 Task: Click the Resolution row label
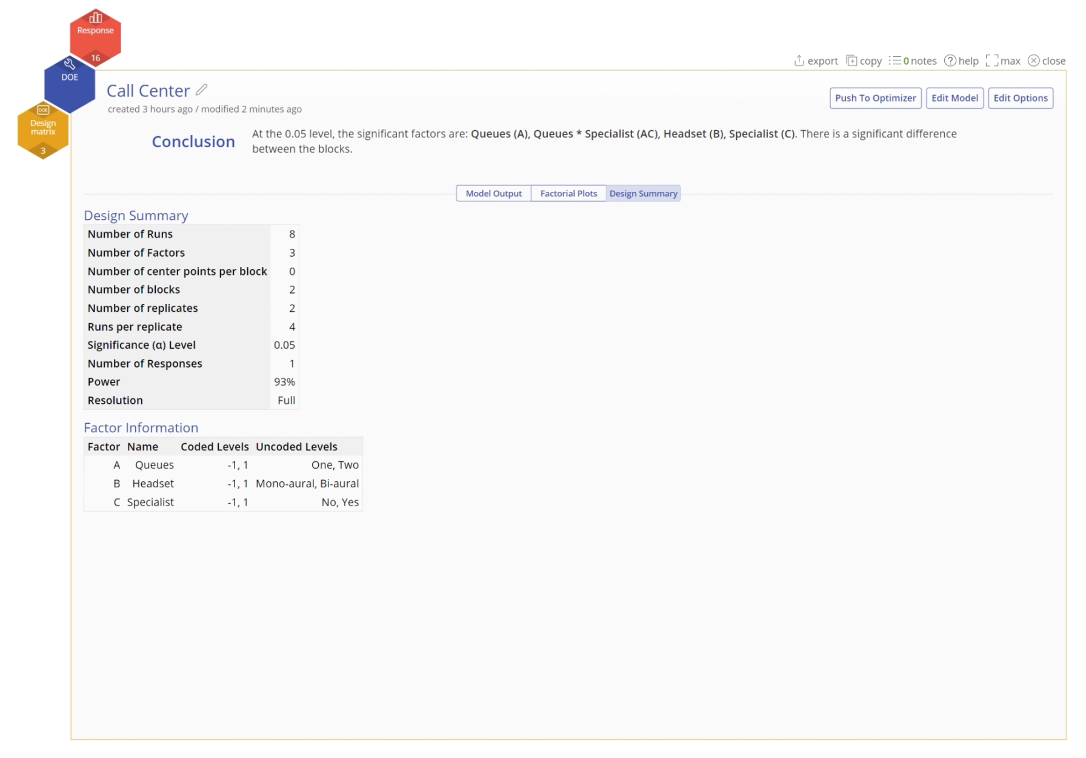(x=115, y=400)
